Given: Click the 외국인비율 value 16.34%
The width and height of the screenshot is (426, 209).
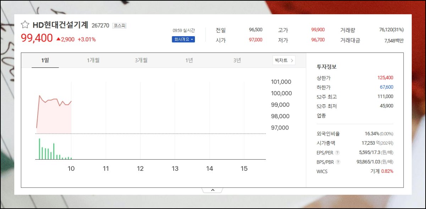Looking at the screenshot, I should click(x=372, y=134).
